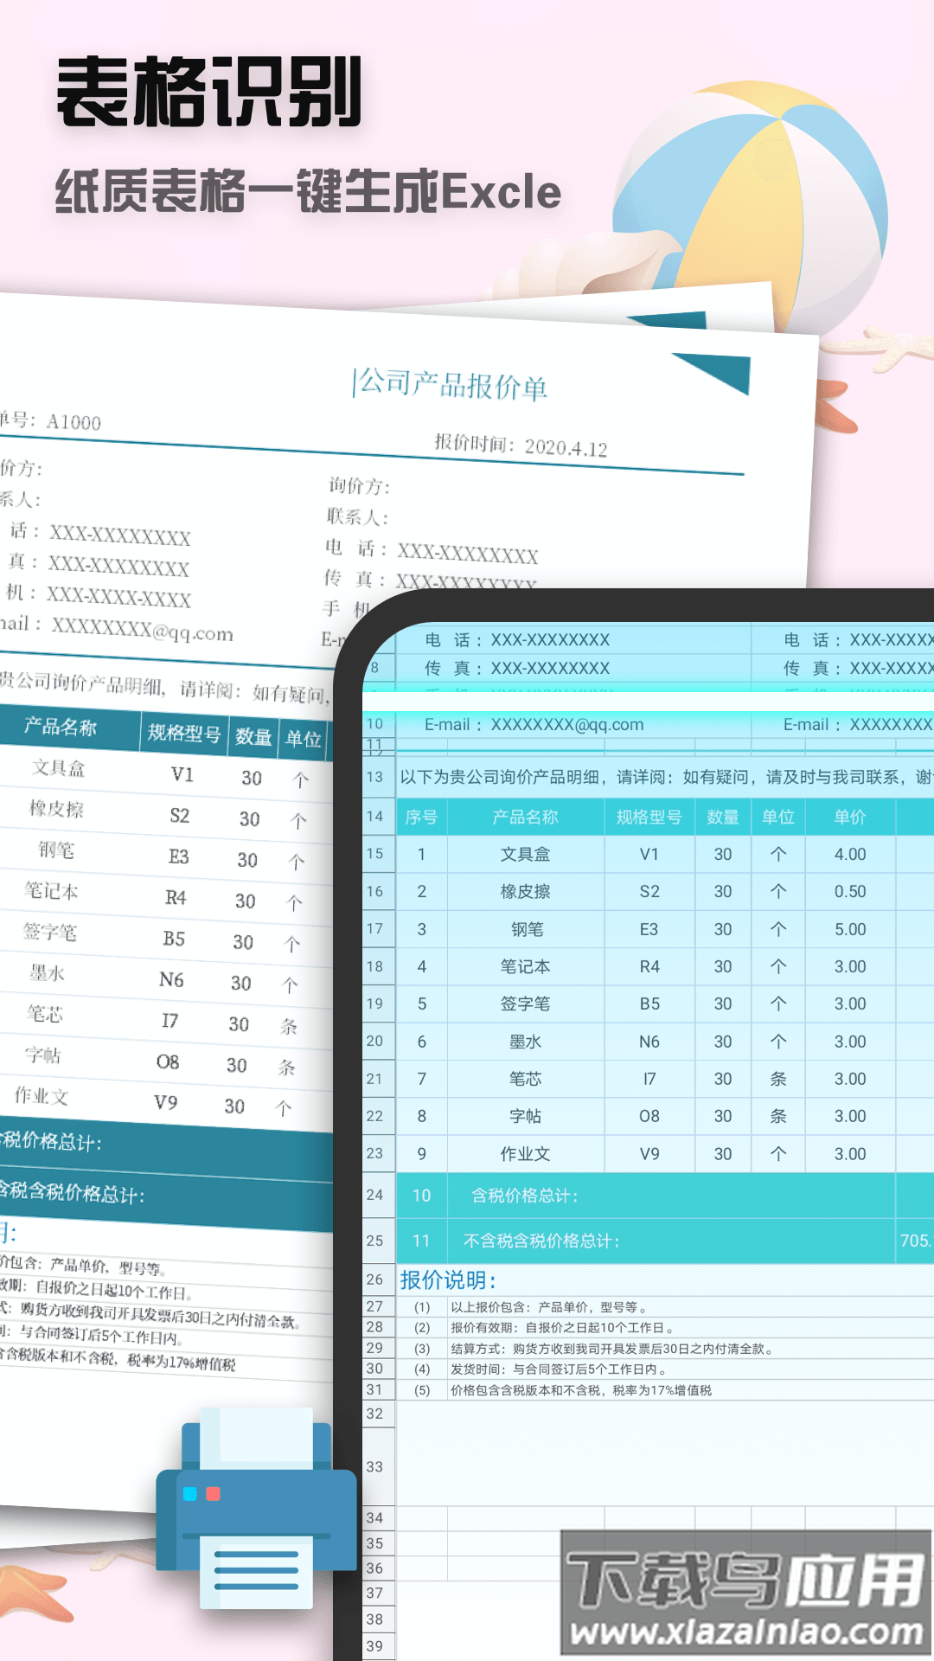Click the 表格识别 title text
This screenshot has width=934, height=1661.
click(209, 93)
